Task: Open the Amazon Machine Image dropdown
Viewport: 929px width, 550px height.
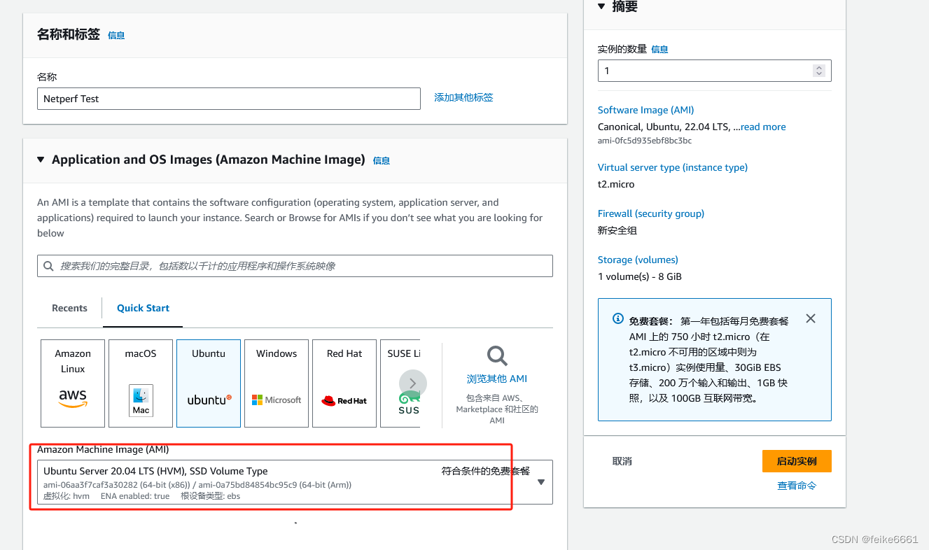Action: [295, 481]
